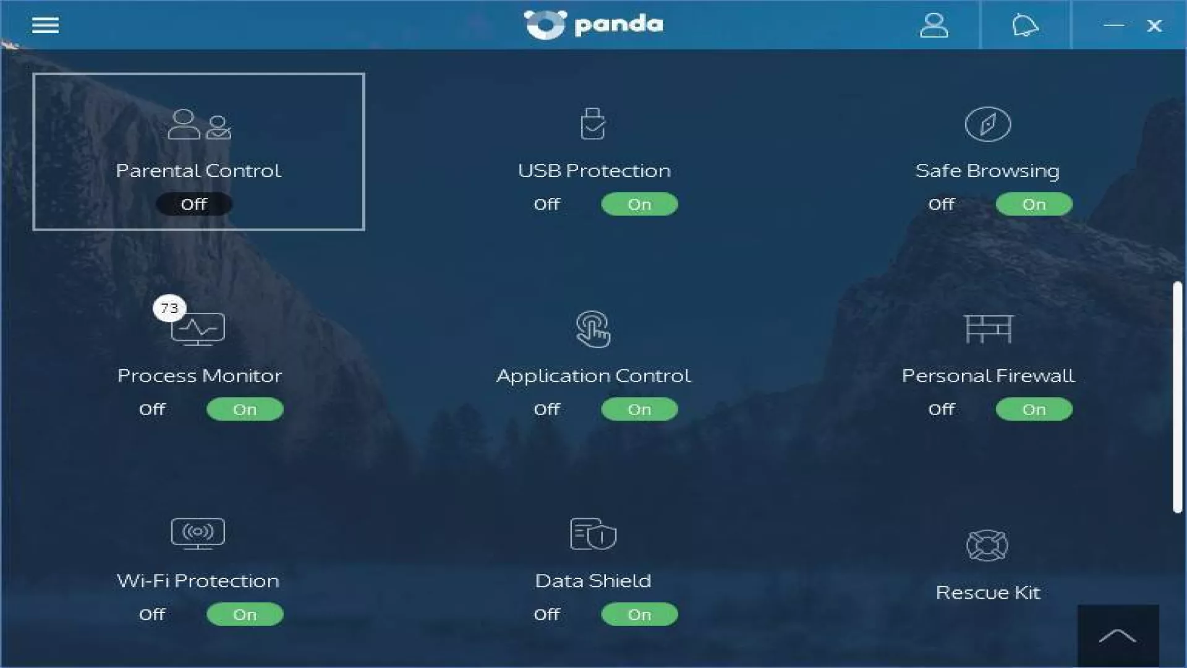Click the 73 process count badge
1187x668 pixels.
click(168, 307)
